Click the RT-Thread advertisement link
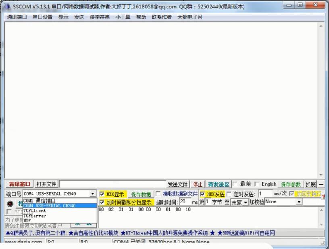The image size is (329, 249). tap(164, 233)
